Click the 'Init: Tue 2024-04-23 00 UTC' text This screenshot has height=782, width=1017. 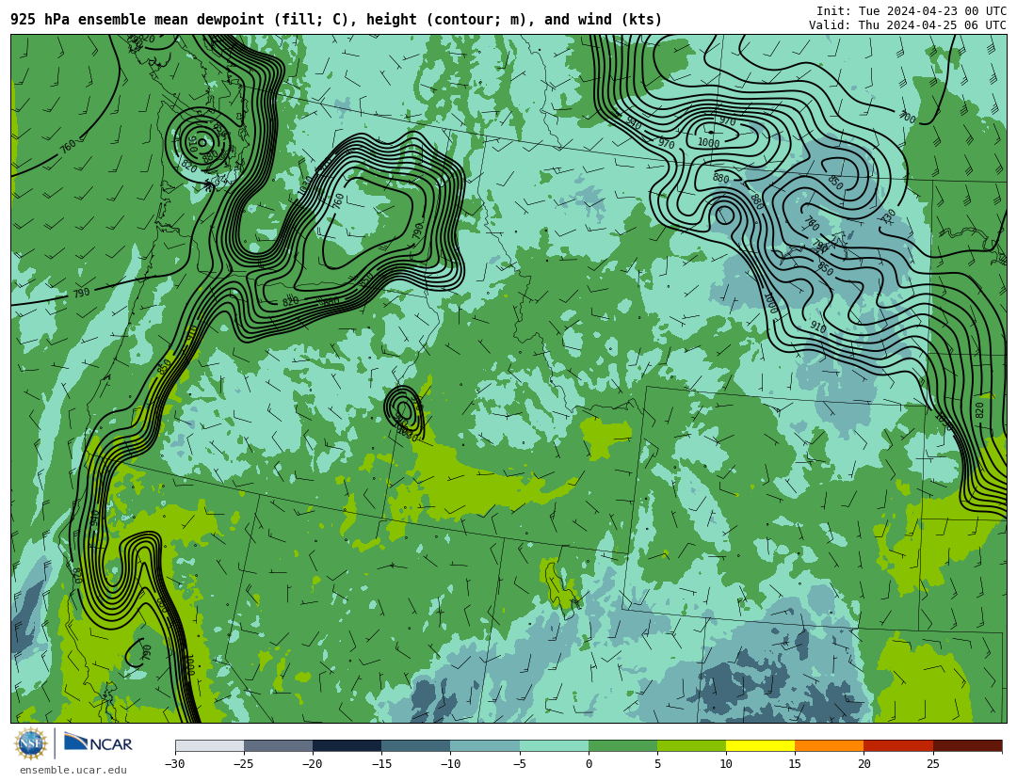912,11
